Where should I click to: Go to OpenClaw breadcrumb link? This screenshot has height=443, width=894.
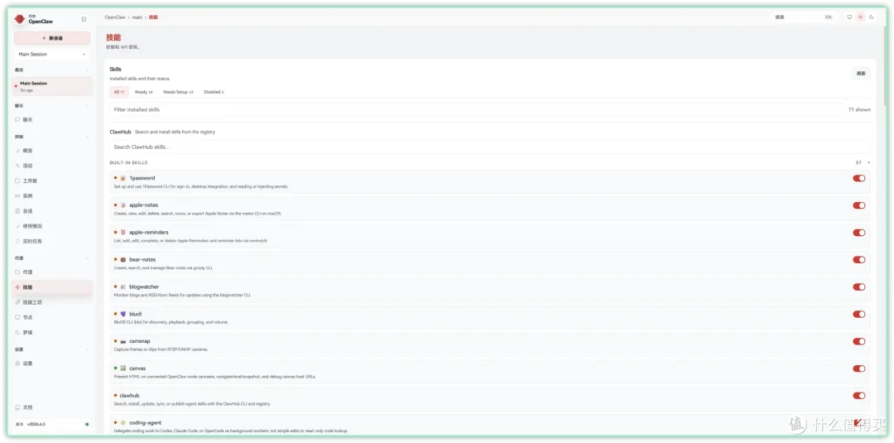pos(114,17)
